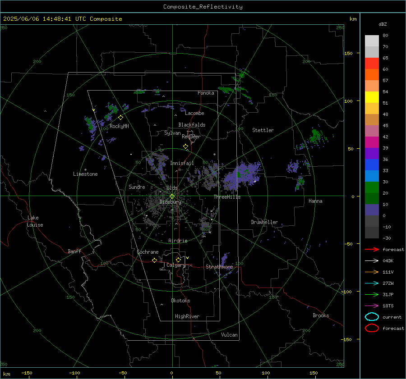Click the Sylvan label
The image size is (406, 379).
(172, 133)
